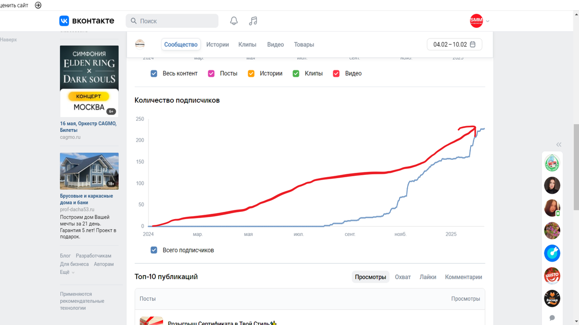
Task: Switch to the Клипы statistics tab
Action: click(x=247, y=44)
